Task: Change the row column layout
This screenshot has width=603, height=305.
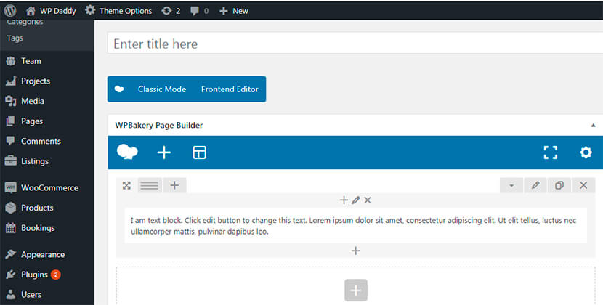Action: 150,186
